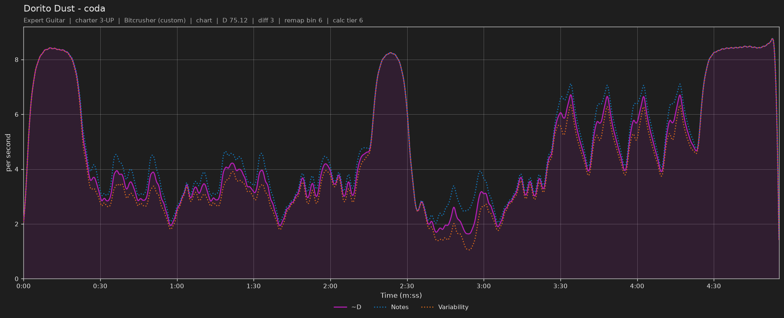
Task: Click the '4' y-axis tick label
Action: pyautogui.click(x=17, y=169)
